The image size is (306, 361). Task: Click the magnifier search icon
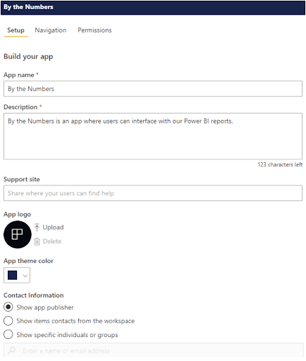click(11, 350)
